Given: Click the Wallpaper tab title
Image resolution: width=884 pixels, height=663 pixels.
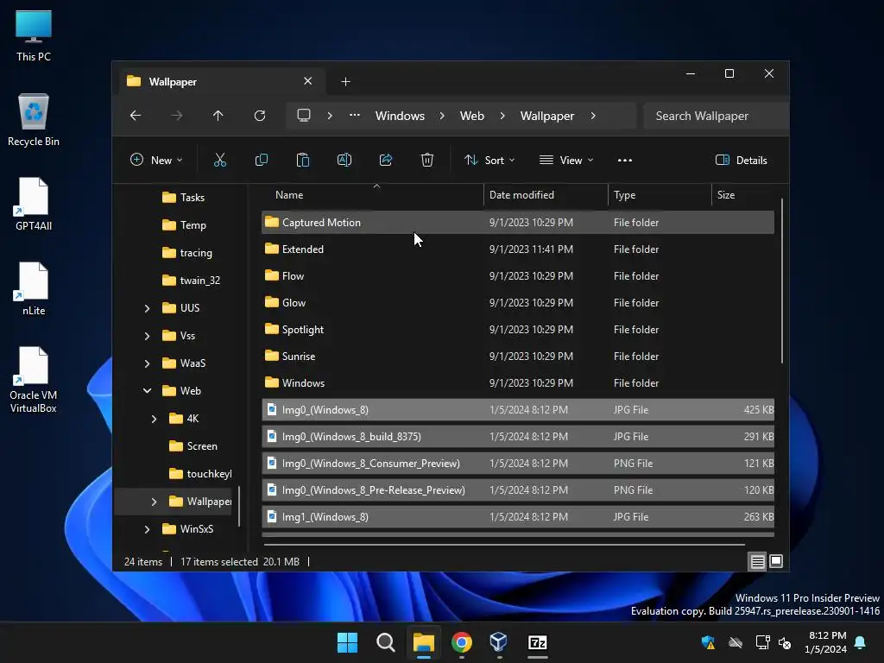Looking at the screenshot, I should tap(173, 82).
